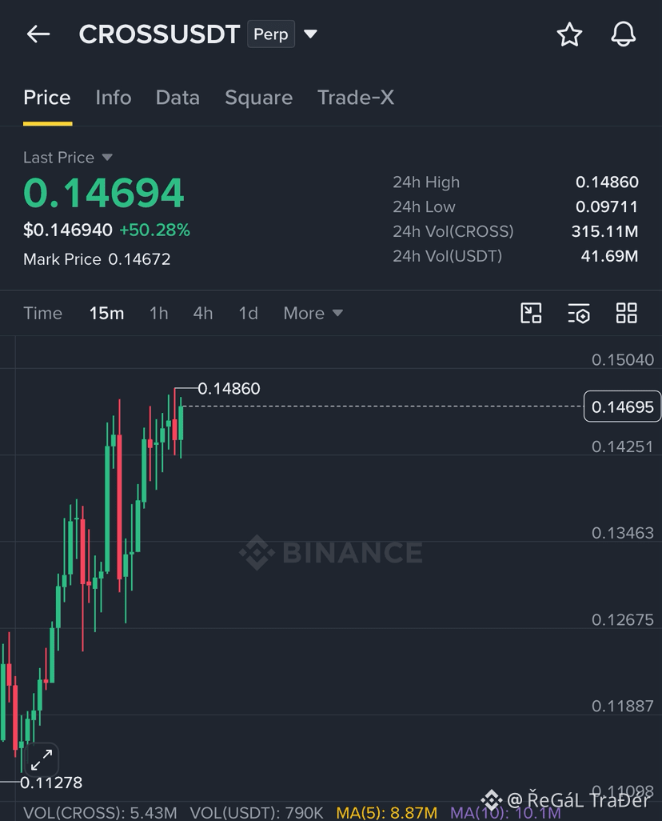Viewport: 662px width, 821px height.
Task: Open the picture-in-picture chart icon
Action: click(x=531, y=313)
